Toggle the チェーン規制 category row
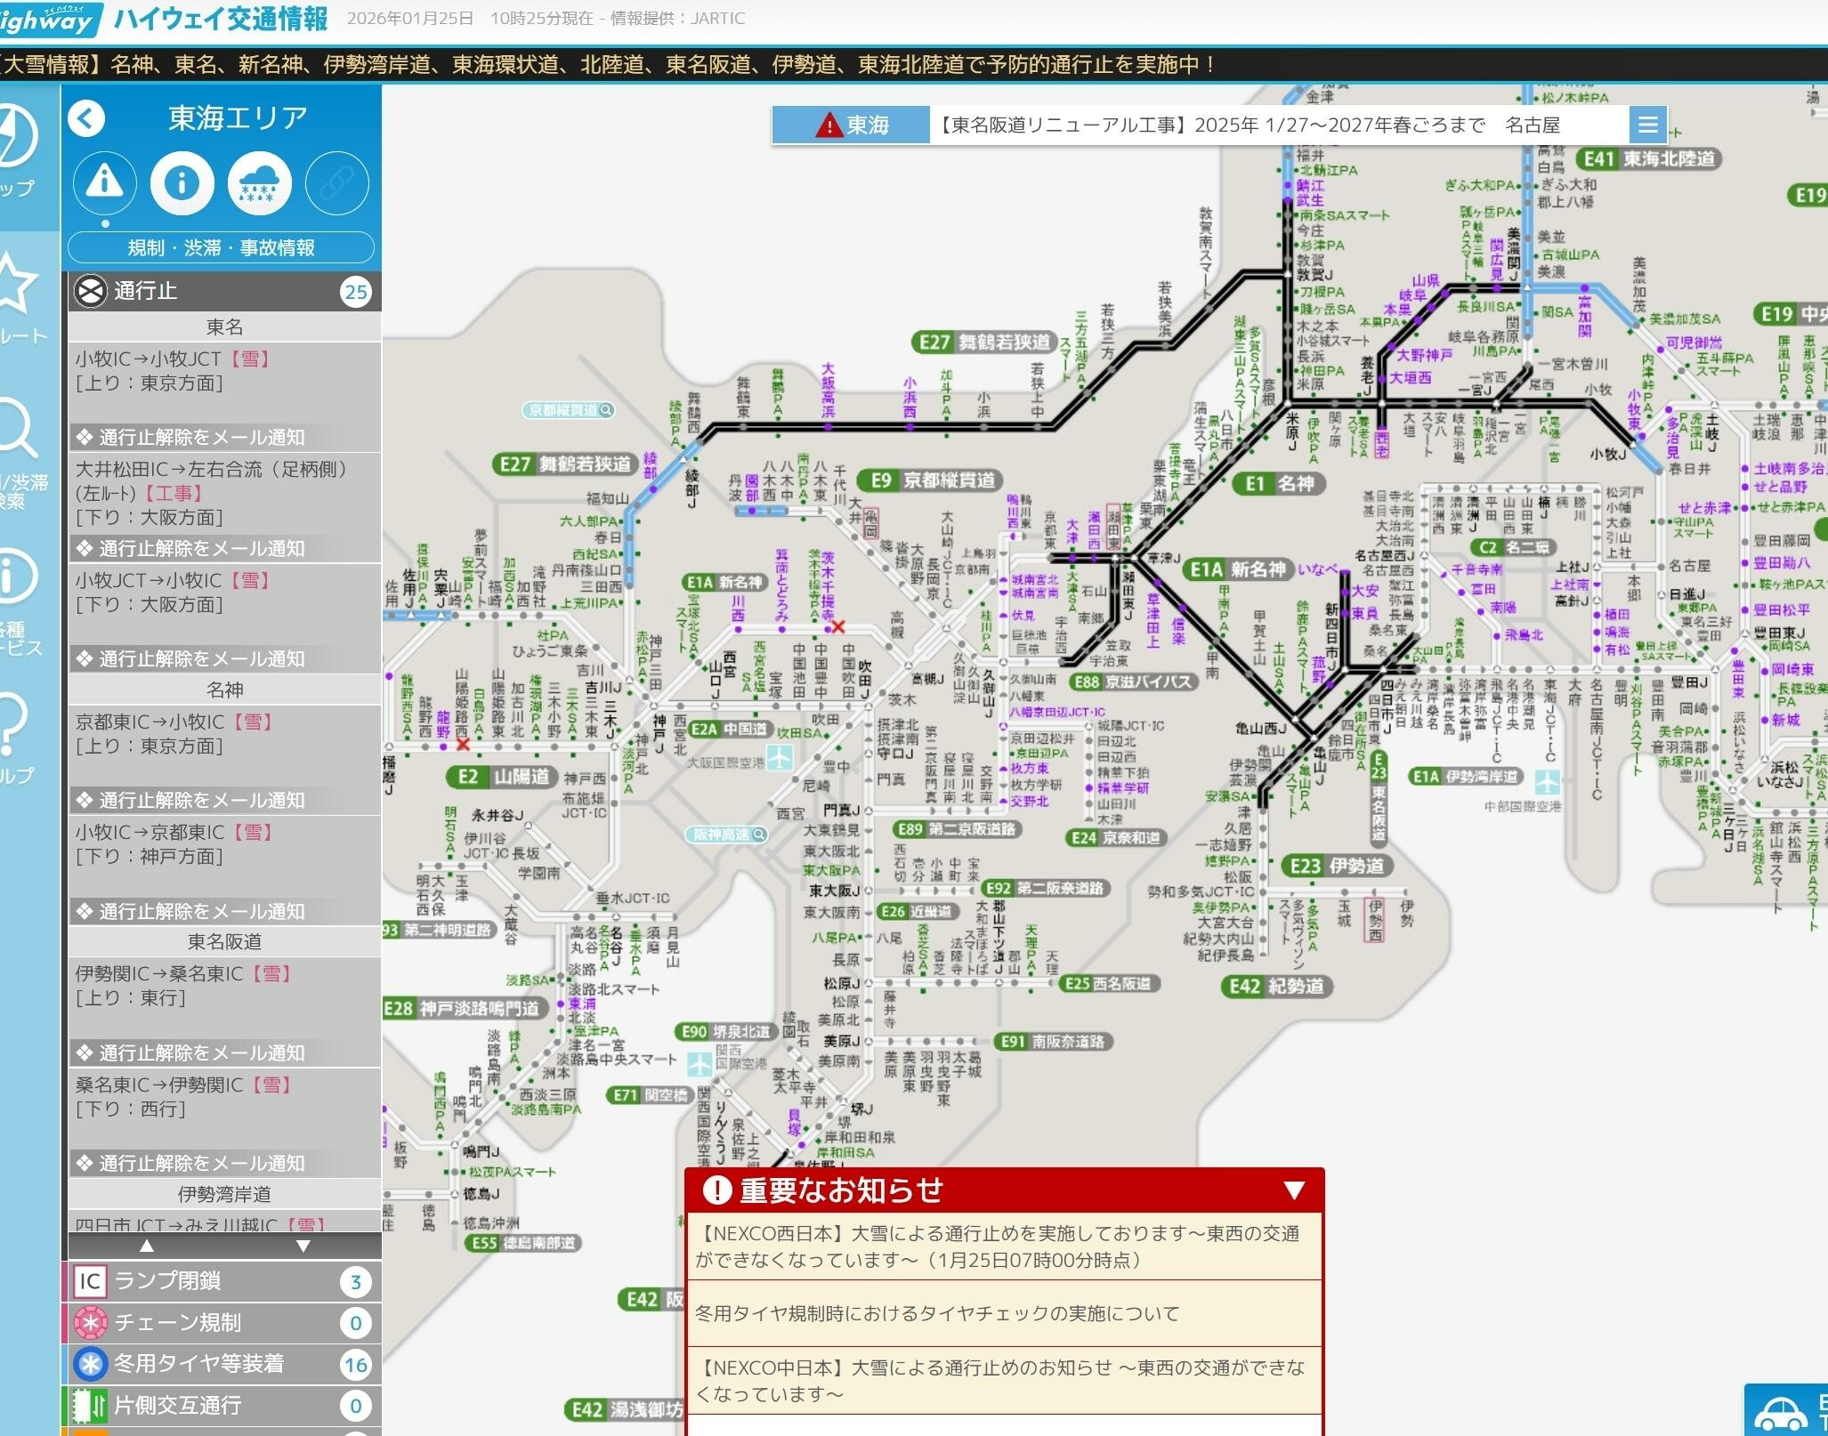1828x1436 pixels. (x=222, y=1323)
